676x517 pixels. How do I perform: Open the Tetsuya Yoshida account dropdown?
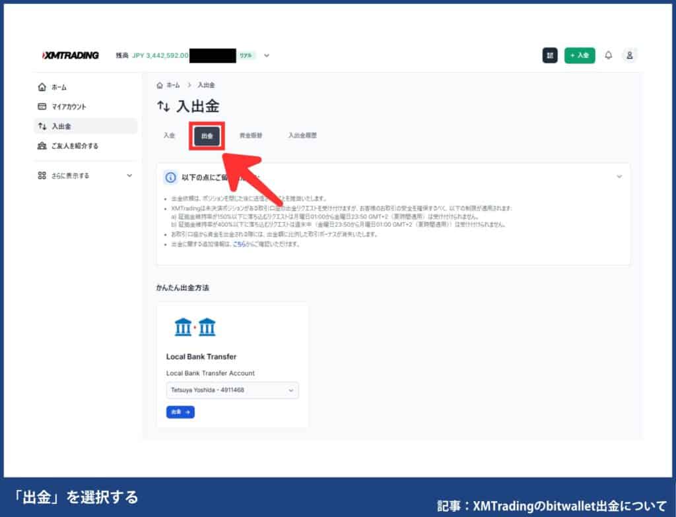[232, 390]
